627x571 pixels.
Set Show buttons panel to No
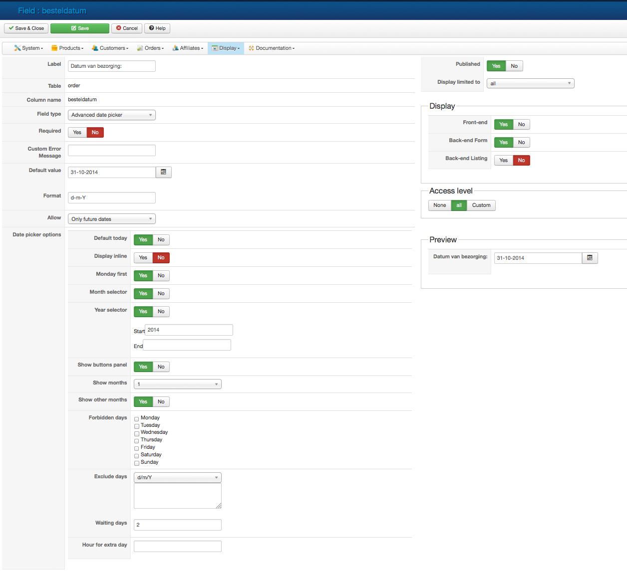tap(161, 367)
